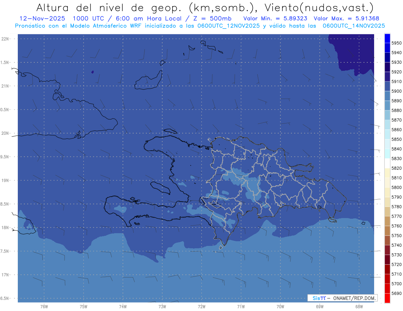Pick the bright red swatch below 5690

coord(387,298)
